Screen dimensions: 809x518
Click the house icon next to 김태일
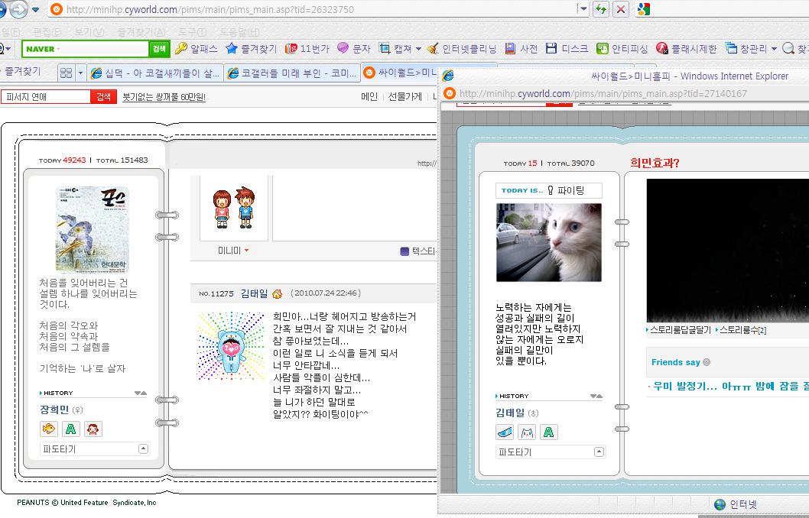tap(277, 294)
